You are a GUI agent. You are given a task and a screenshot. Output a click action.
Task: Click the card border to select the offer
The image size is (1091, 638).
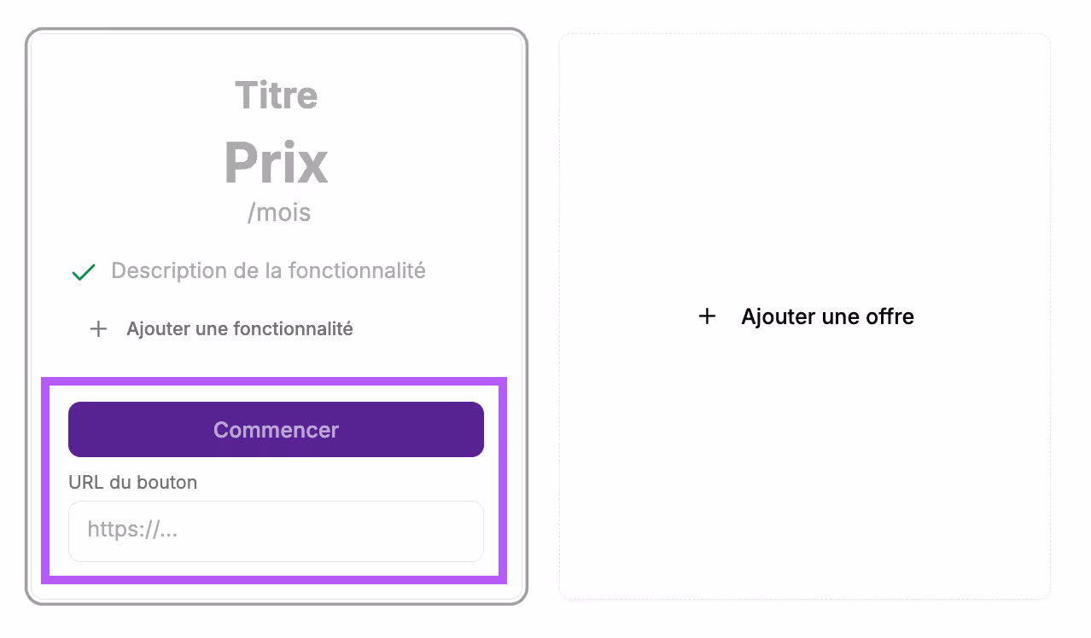(275, 32)
